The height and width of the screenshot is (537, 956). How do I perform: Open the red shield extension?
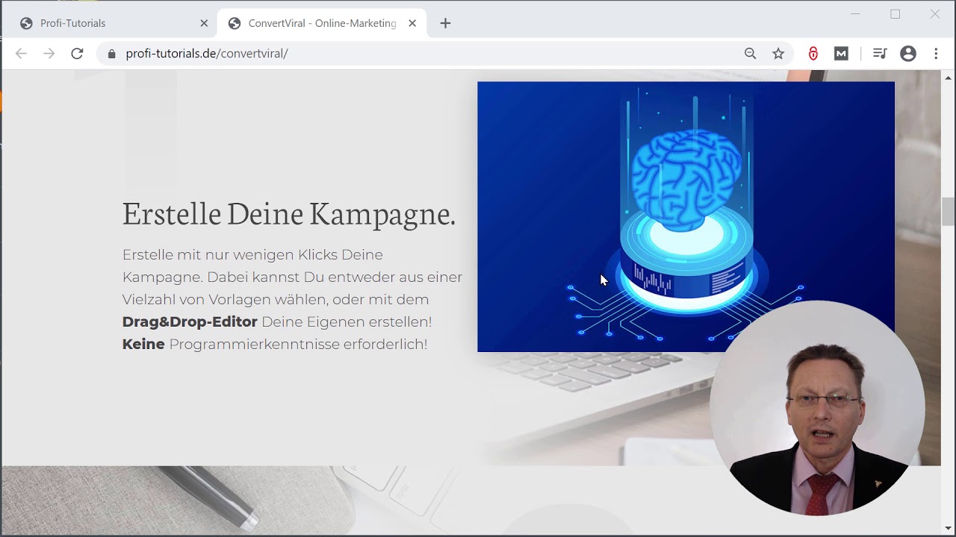813,54
